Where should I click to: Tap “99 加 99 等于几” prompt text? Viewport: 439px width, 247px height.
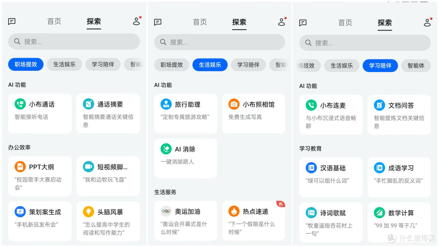[396, 225]
